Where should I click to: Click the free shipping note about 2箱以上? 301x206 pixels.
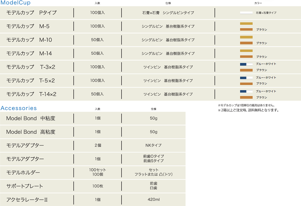[248, 110]
